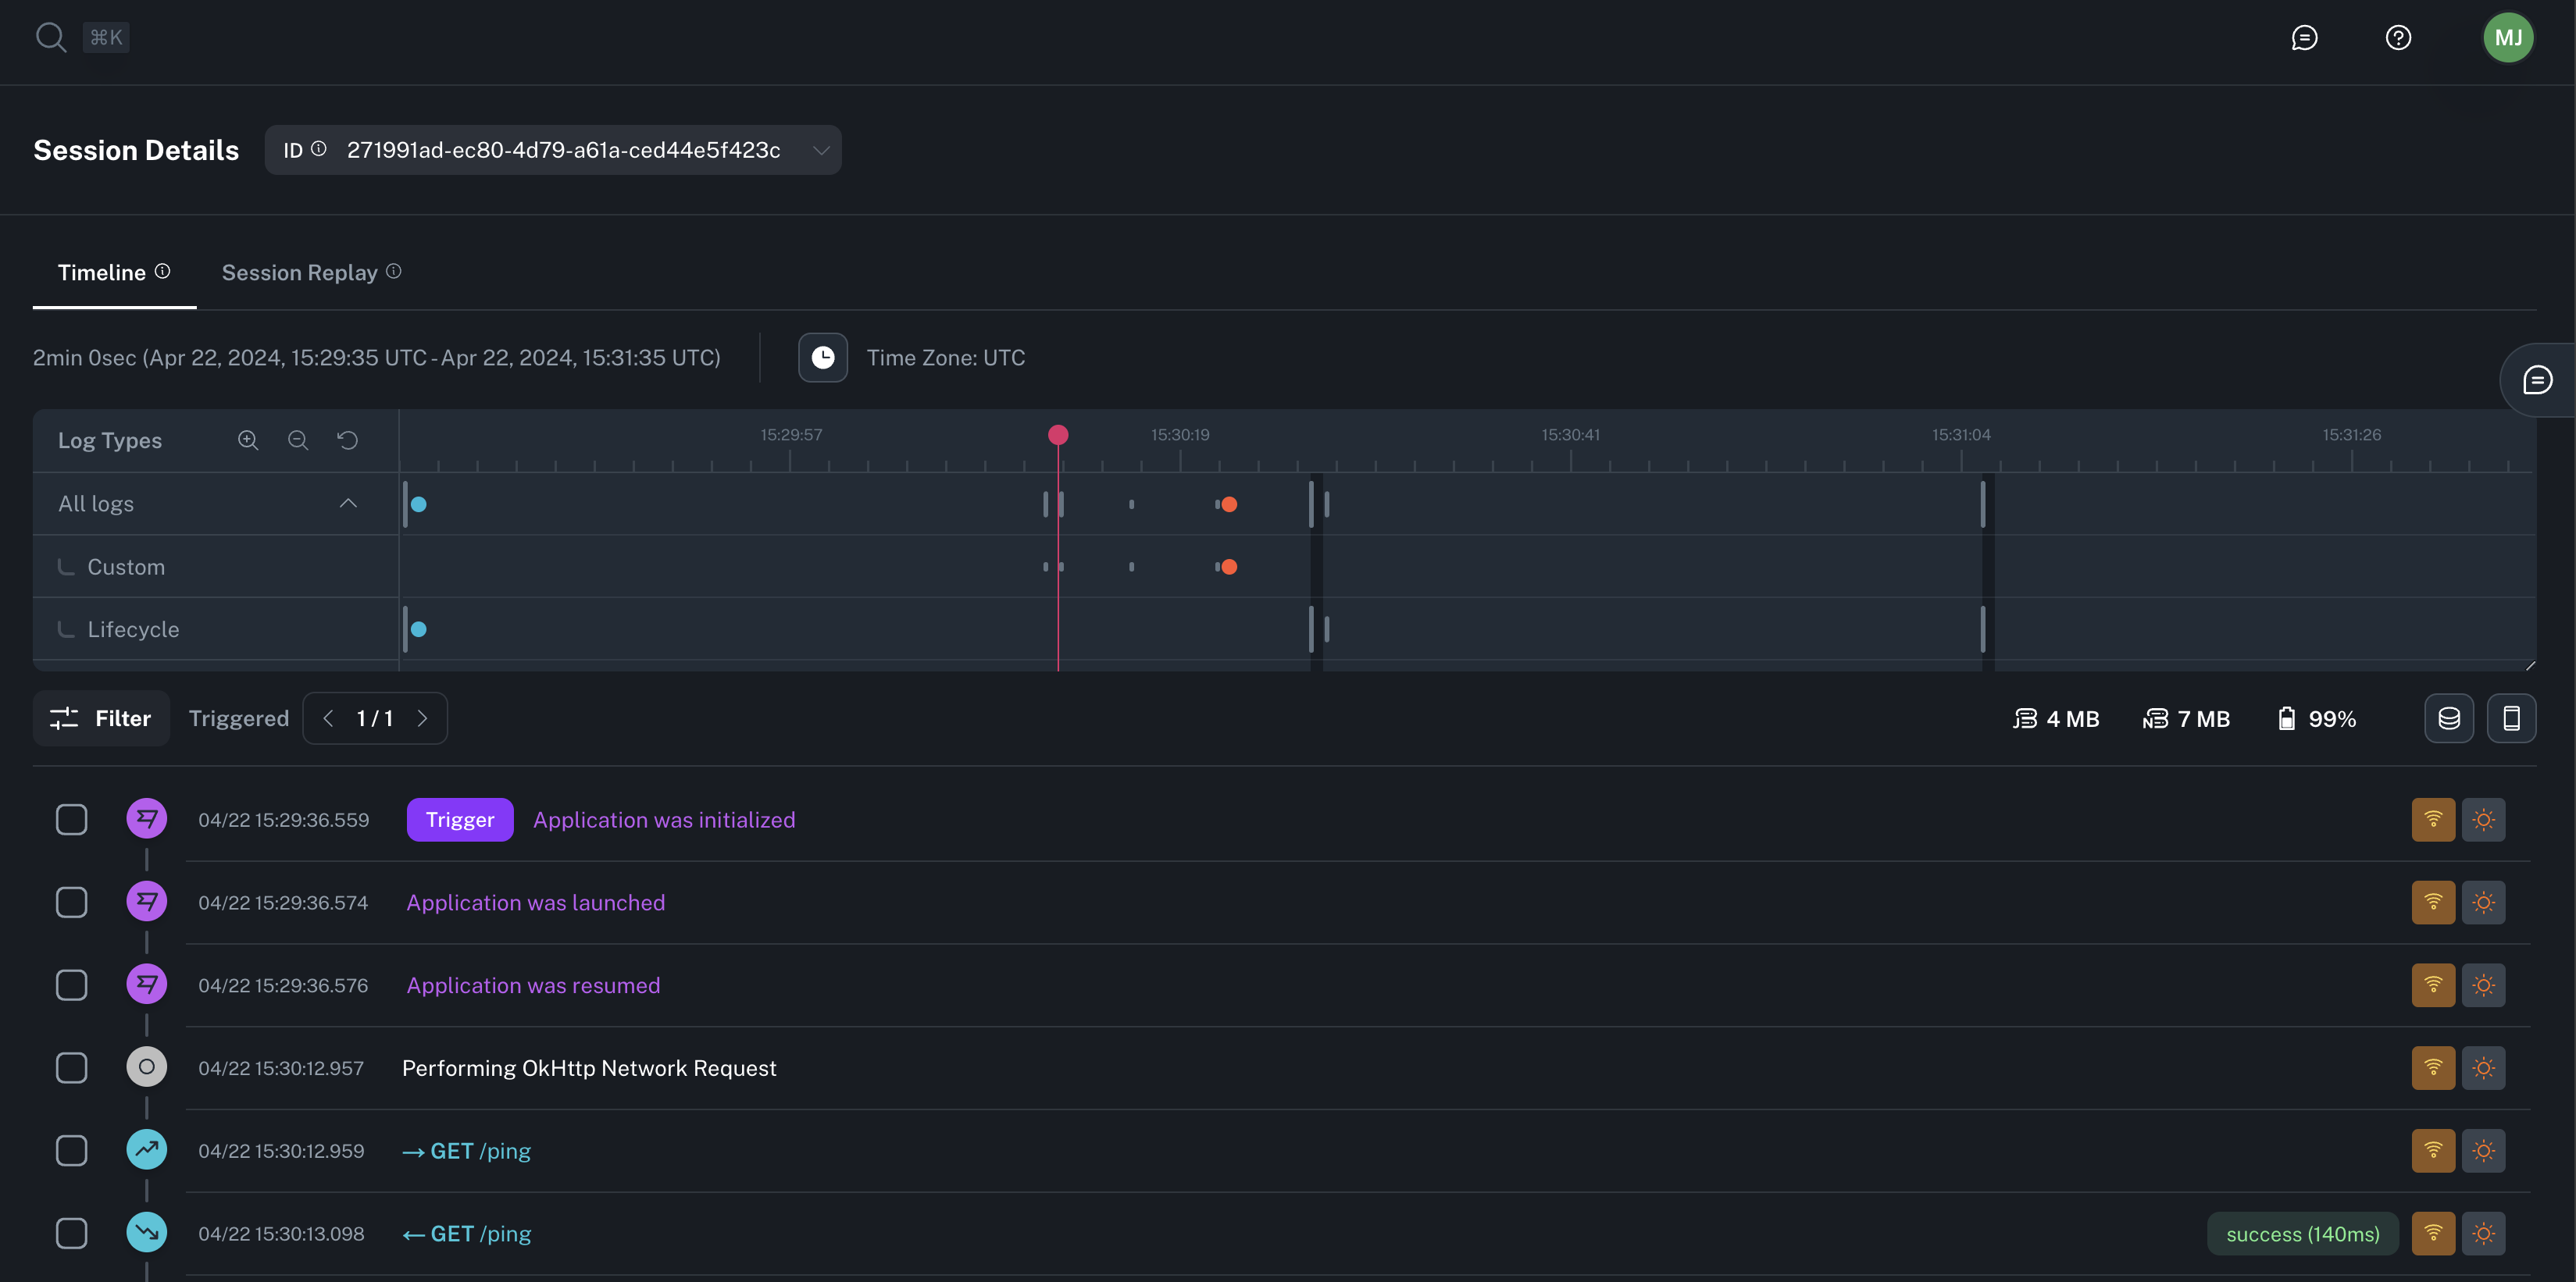Open the database storage panel icon
The width and height of the screenshot is (2576, 1282).
[2449, 718]
